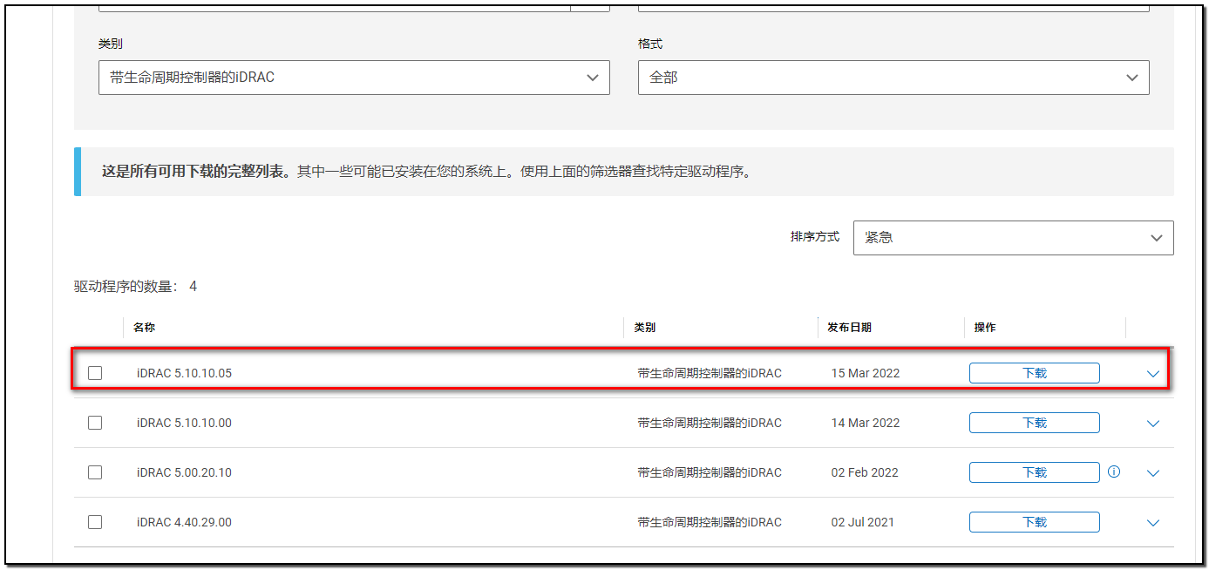Click 下载 for iDRAC 5.10.10.00
This screenshot has height=570, width=1209.
pos(1034,422)
